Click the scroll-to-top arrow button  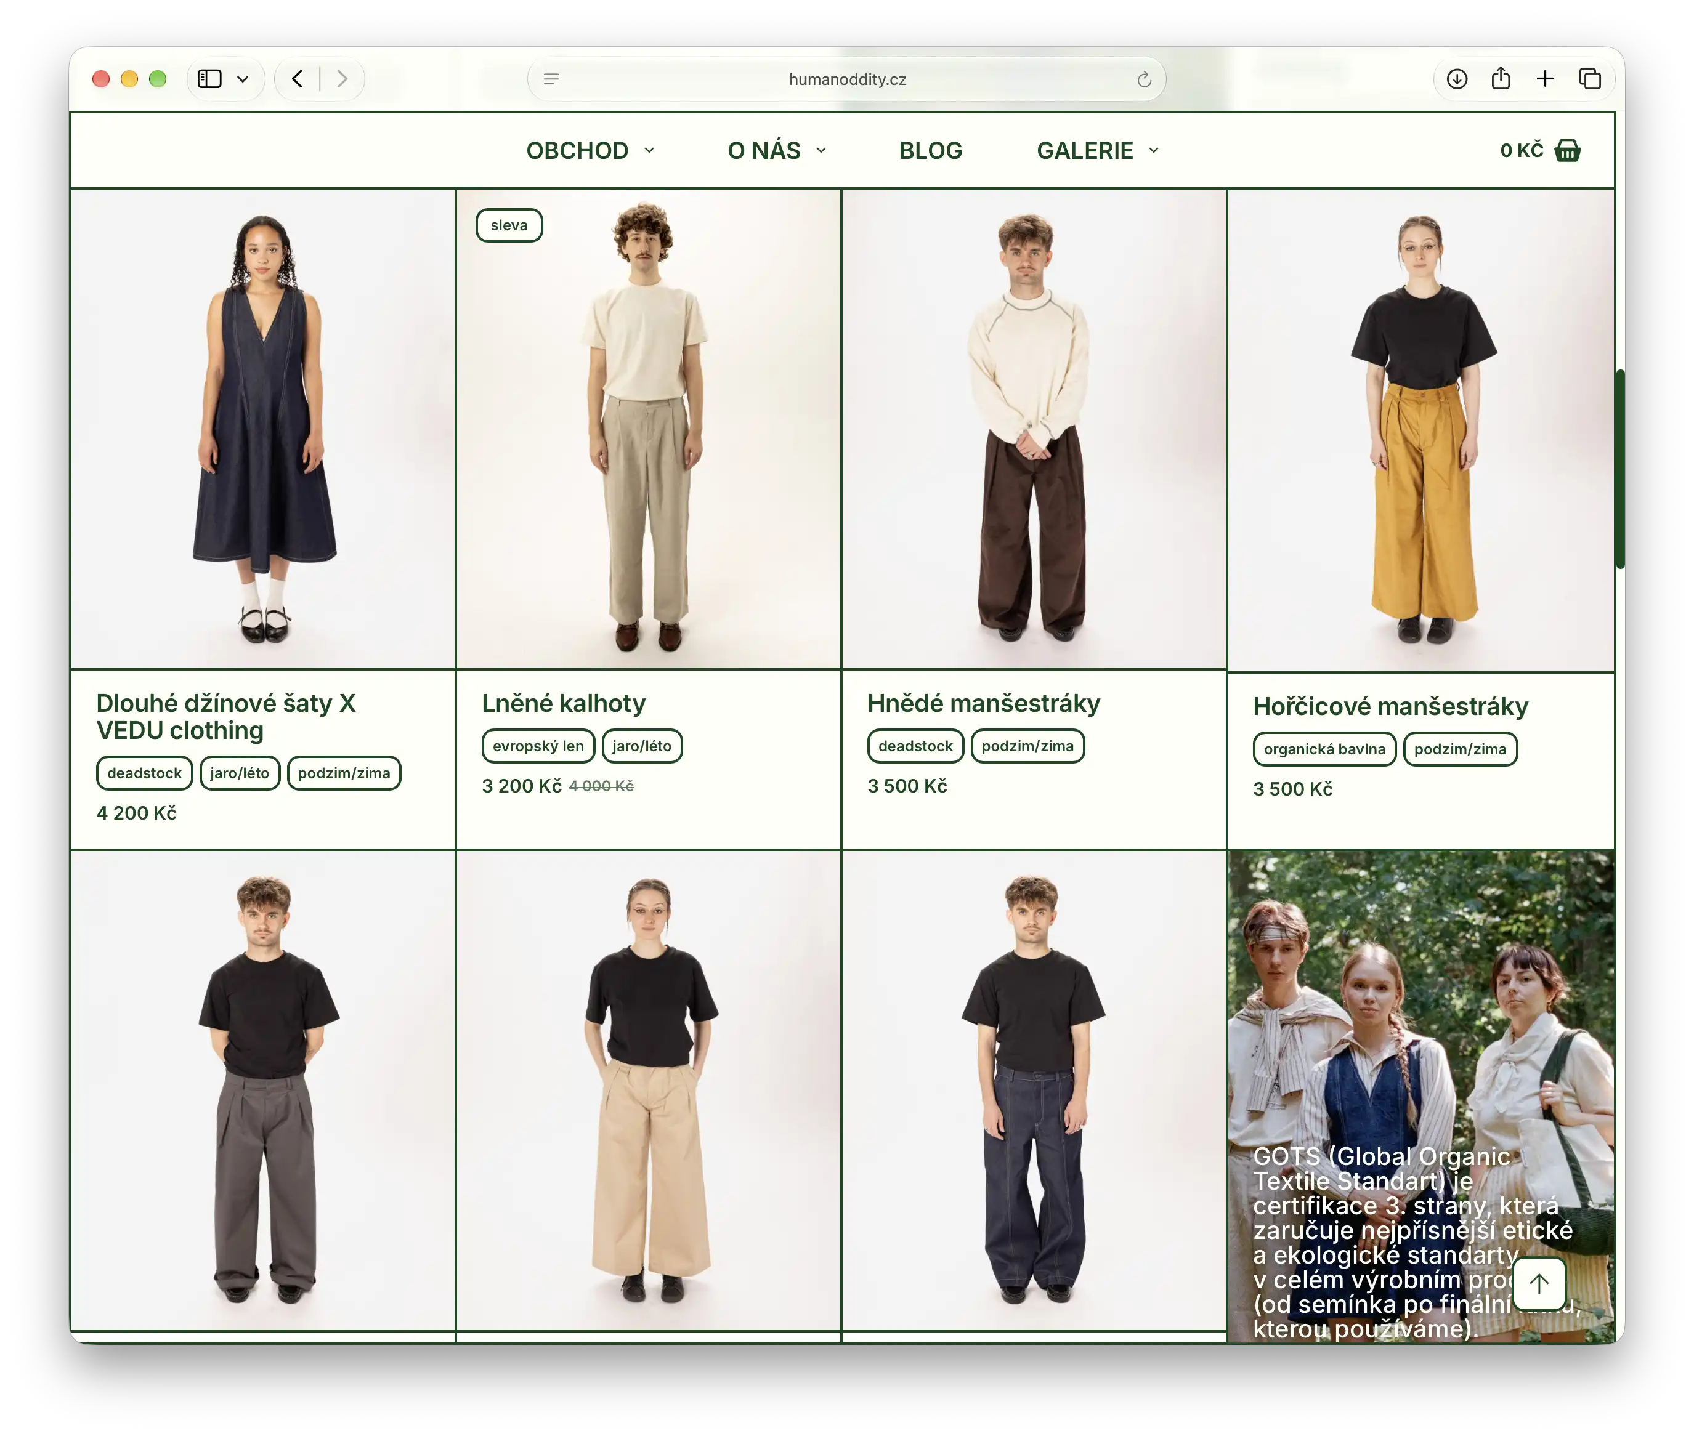(x=1538, y=1285)
